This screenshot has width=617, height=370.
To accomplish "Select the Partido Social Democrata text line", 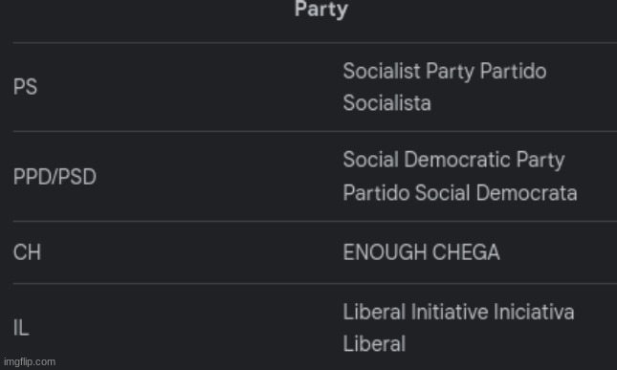I will [460, 193].
